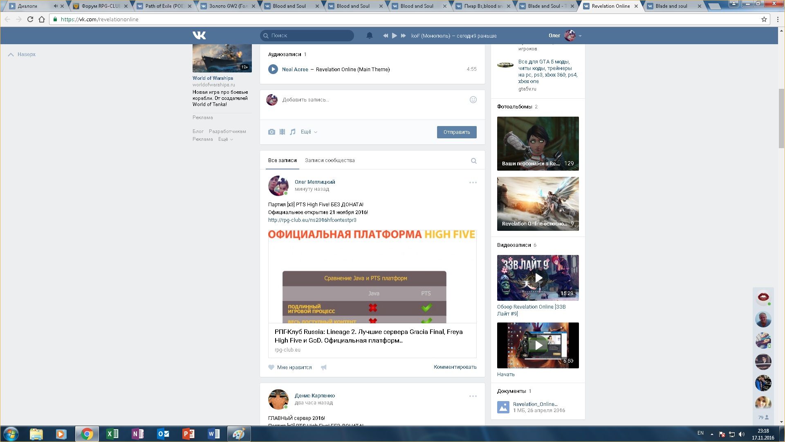Open World of Warships ad link
Screen dimensions: 785x442
213,78
